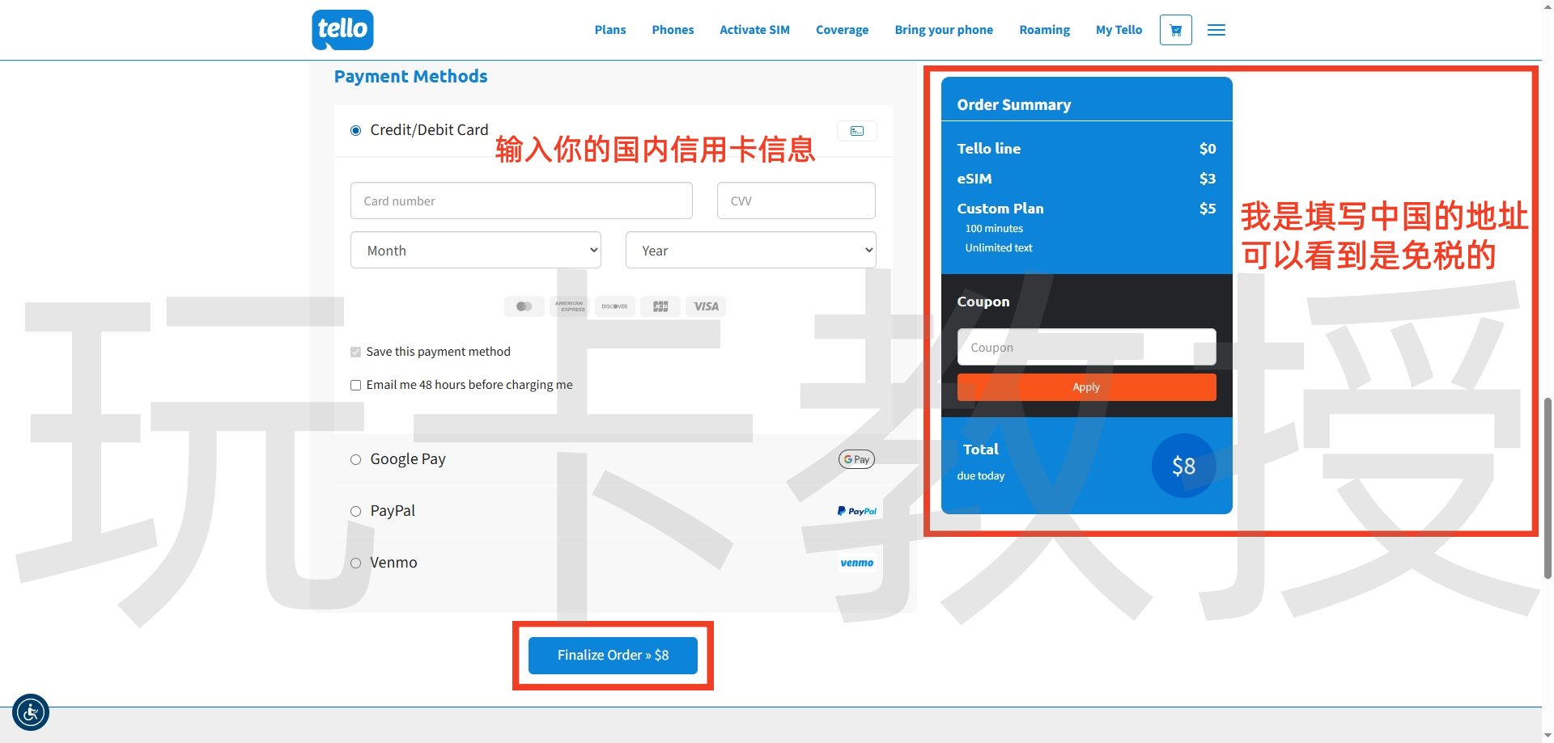Screen dimensions: 1554x743
Task: Enable Email me 48 hours before charging
Action: pos(355,385)
